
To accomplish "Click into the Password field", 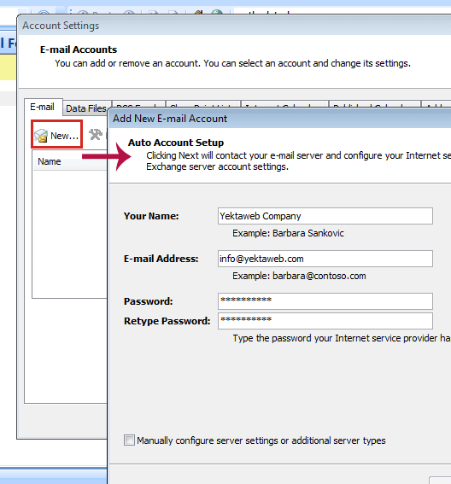I will (x=325, y=301).
